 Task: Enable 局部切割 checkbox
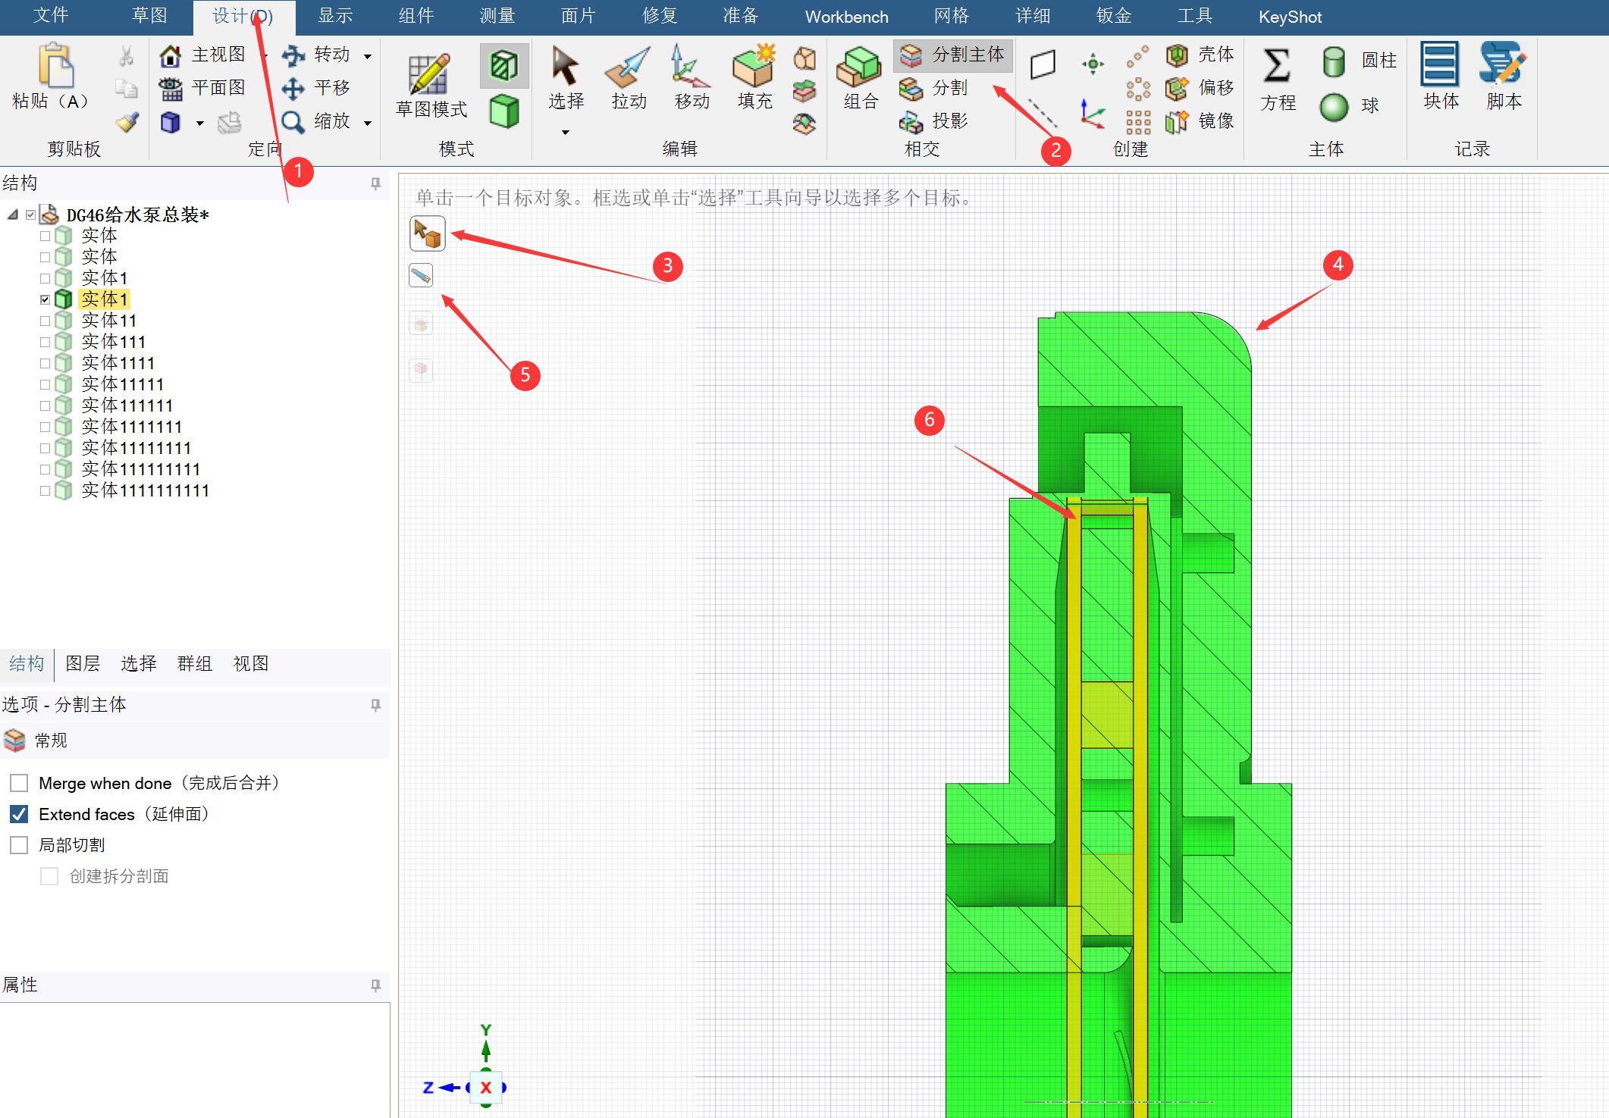[x=20, y=845]
